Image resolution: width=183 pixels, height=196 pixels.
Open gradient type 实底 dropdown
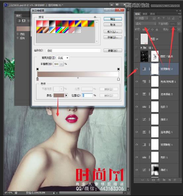click(63, 58)
